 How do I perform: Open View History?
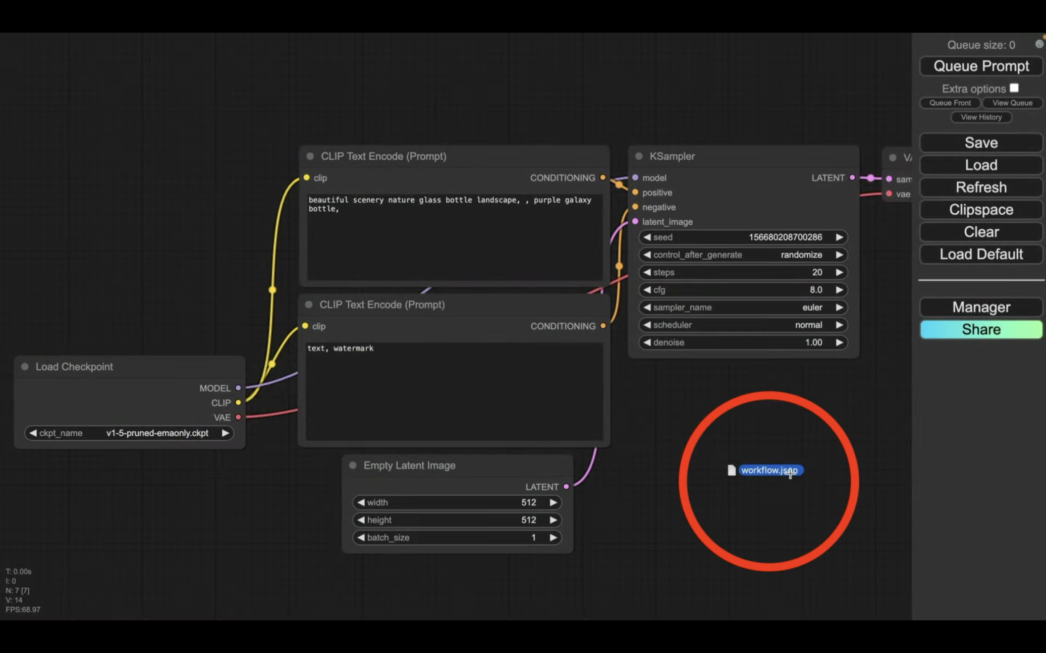tap(981, 117)
